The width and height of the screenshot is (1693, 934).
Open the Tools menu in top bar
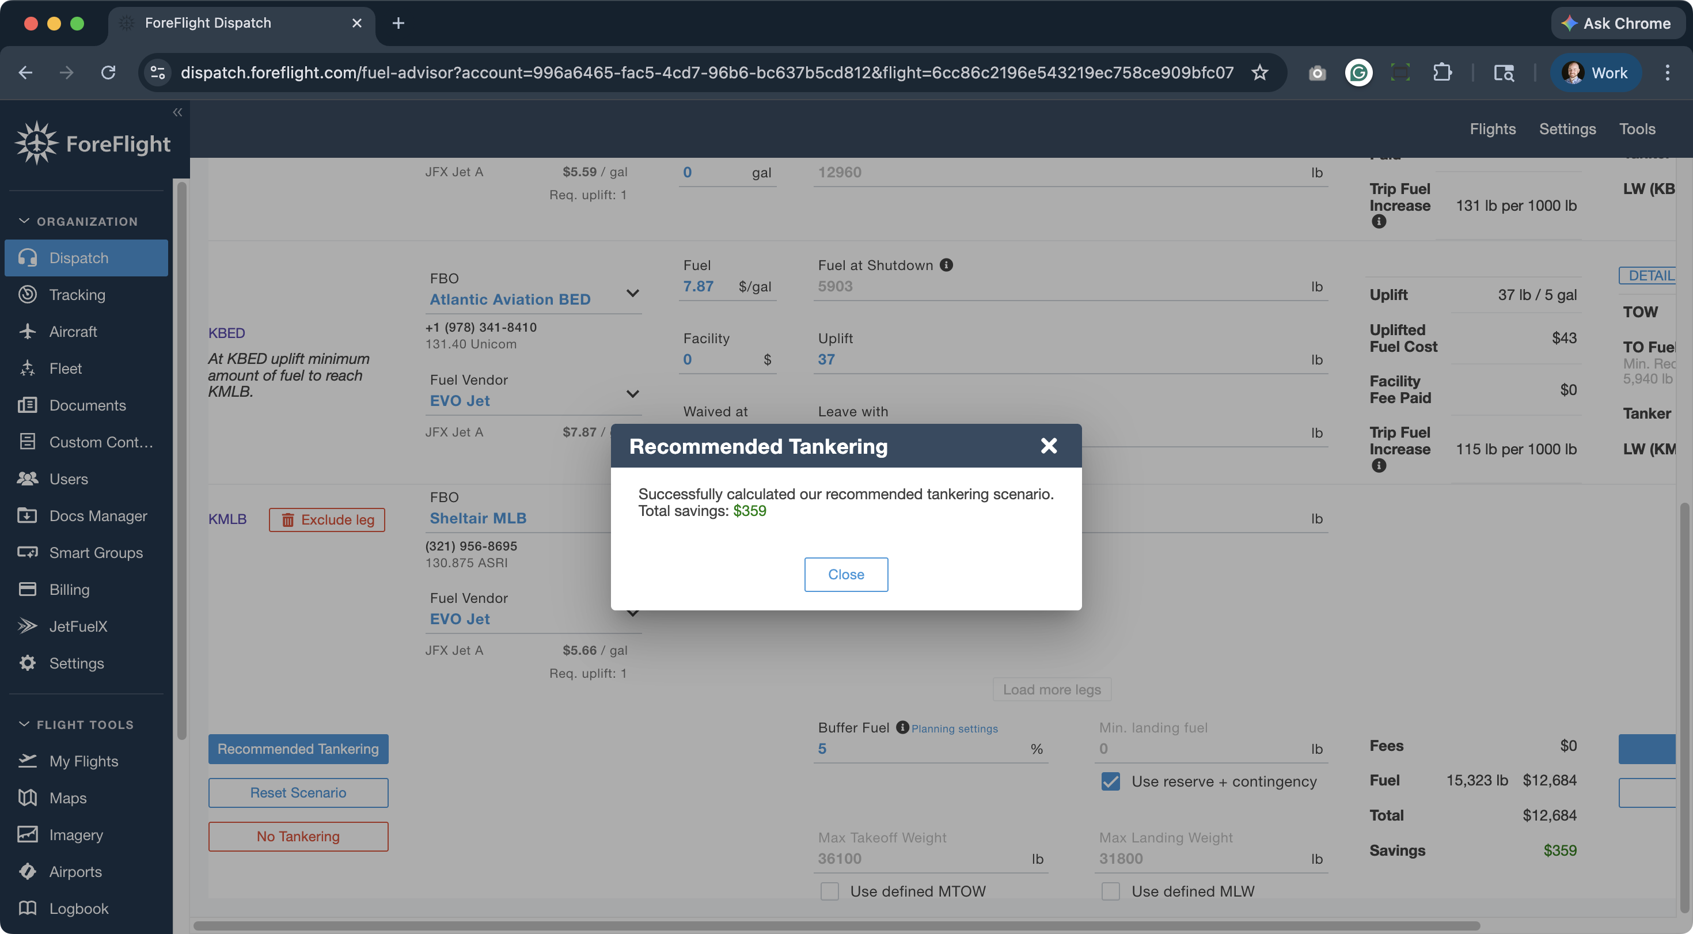pyautogui.click(x=1637, y=129)
